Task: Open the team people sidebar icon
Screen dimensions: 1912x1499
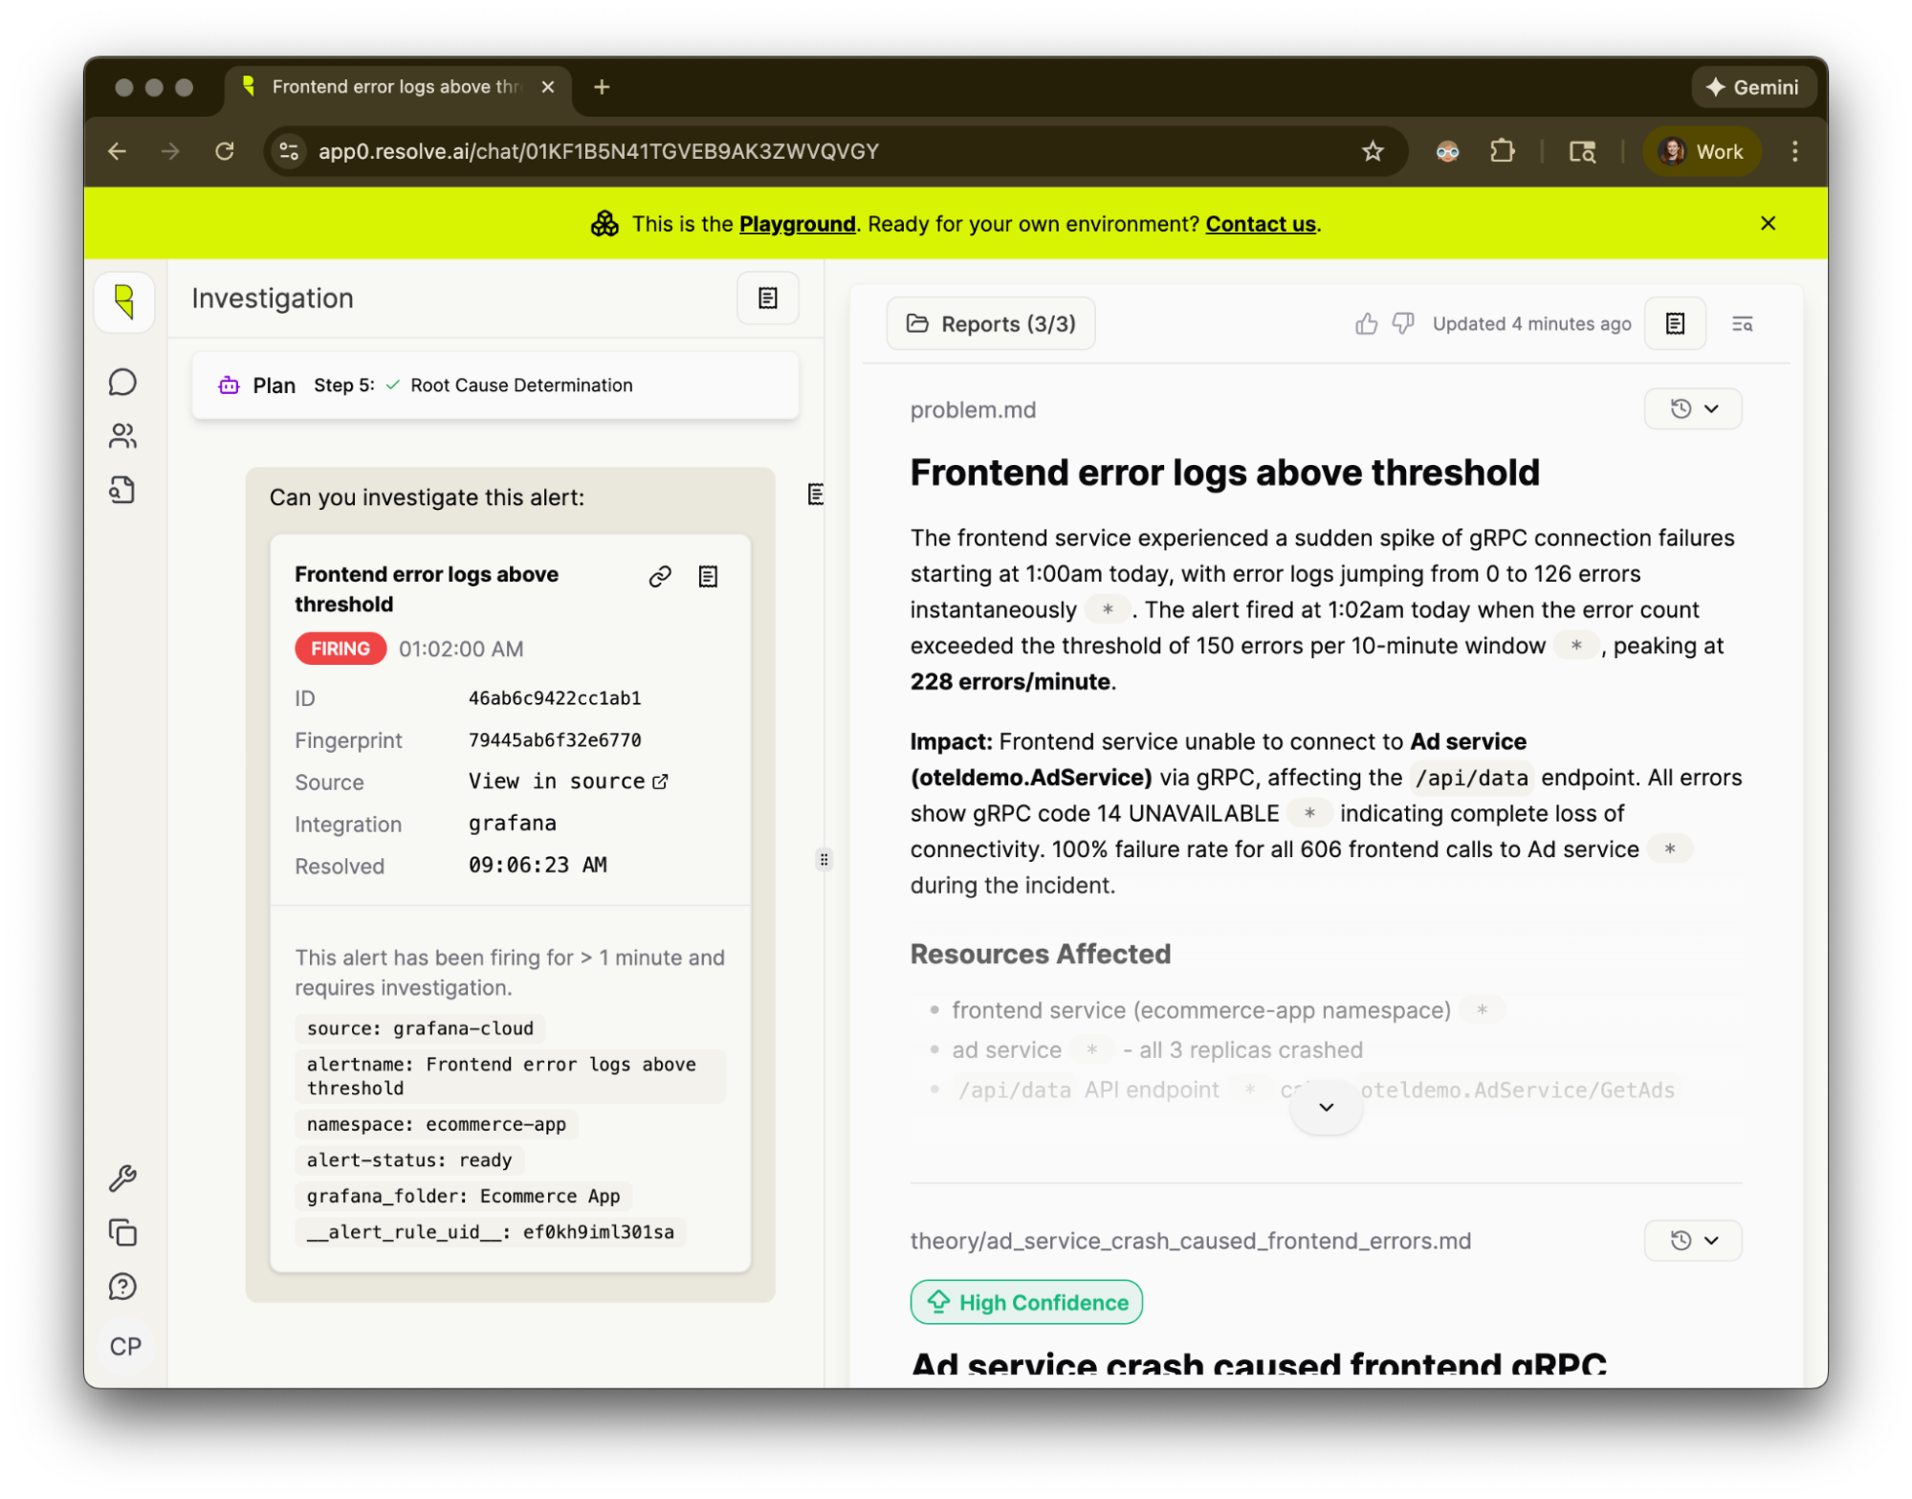Action: tap(122, 436)
